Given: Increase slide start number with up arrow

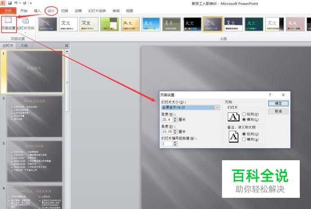Looking at the screenshot, I should point(175,142).
